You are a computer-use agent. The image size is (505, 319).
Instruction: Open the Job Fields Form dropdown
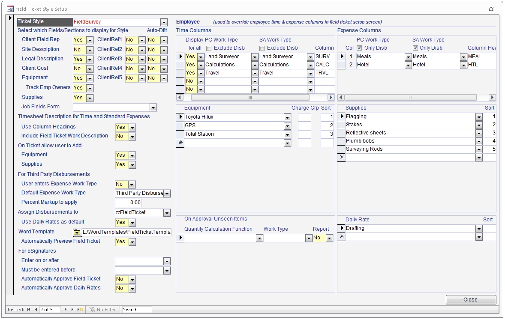(x=153, y=107)
